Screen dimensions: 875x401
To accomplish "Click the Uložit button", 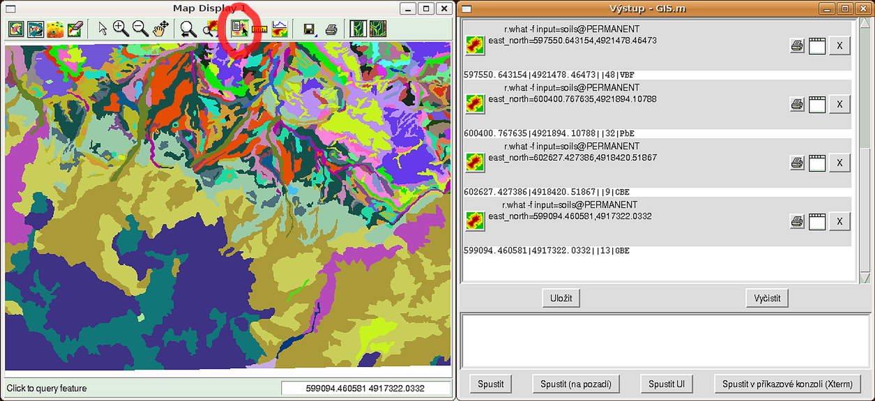I will [561, 298].
